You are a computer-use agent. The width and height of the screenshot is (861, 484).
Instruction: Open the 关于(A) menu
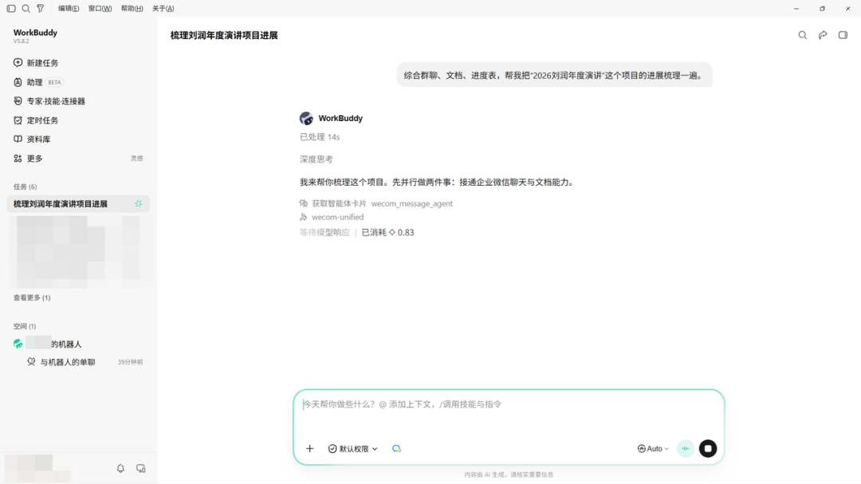(x=163, y=8)
